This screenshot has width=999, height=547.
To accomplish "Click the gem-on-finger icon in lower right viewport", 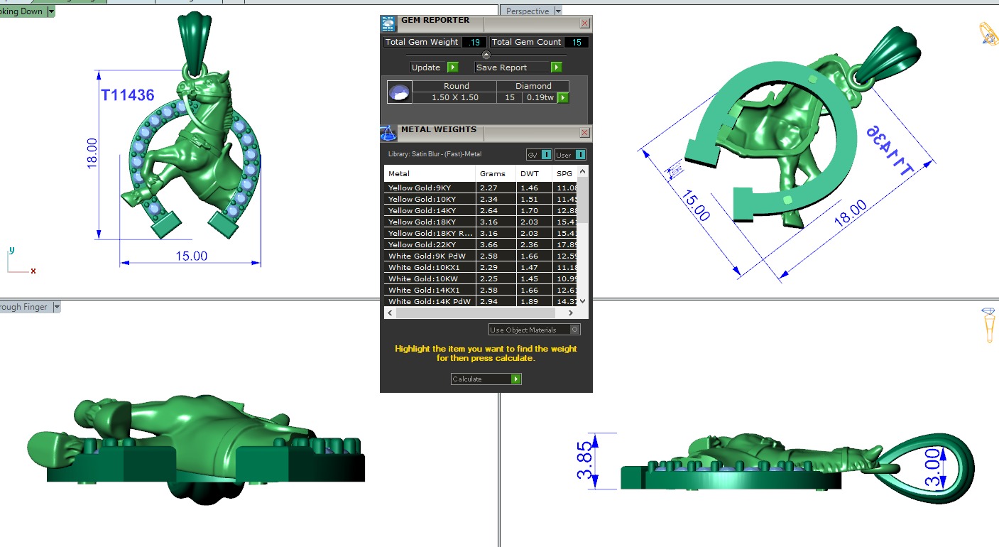I will click(x=988, y=326).
